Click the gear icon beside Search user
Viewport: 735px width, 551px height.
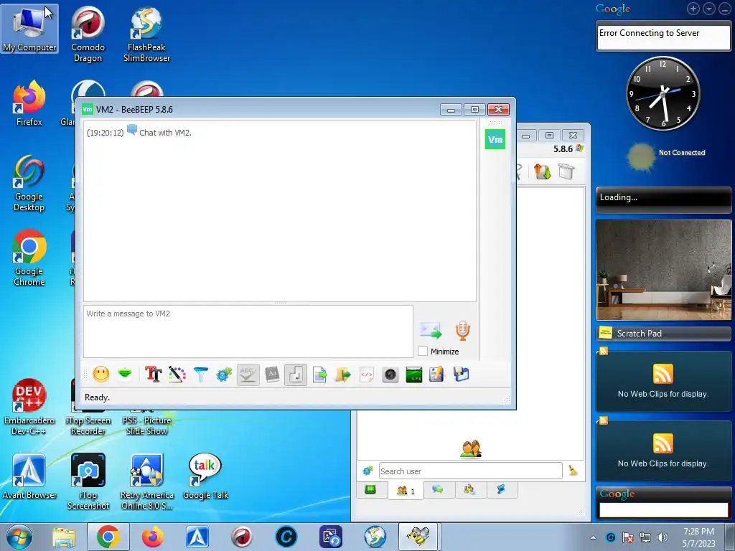(368, 471)
